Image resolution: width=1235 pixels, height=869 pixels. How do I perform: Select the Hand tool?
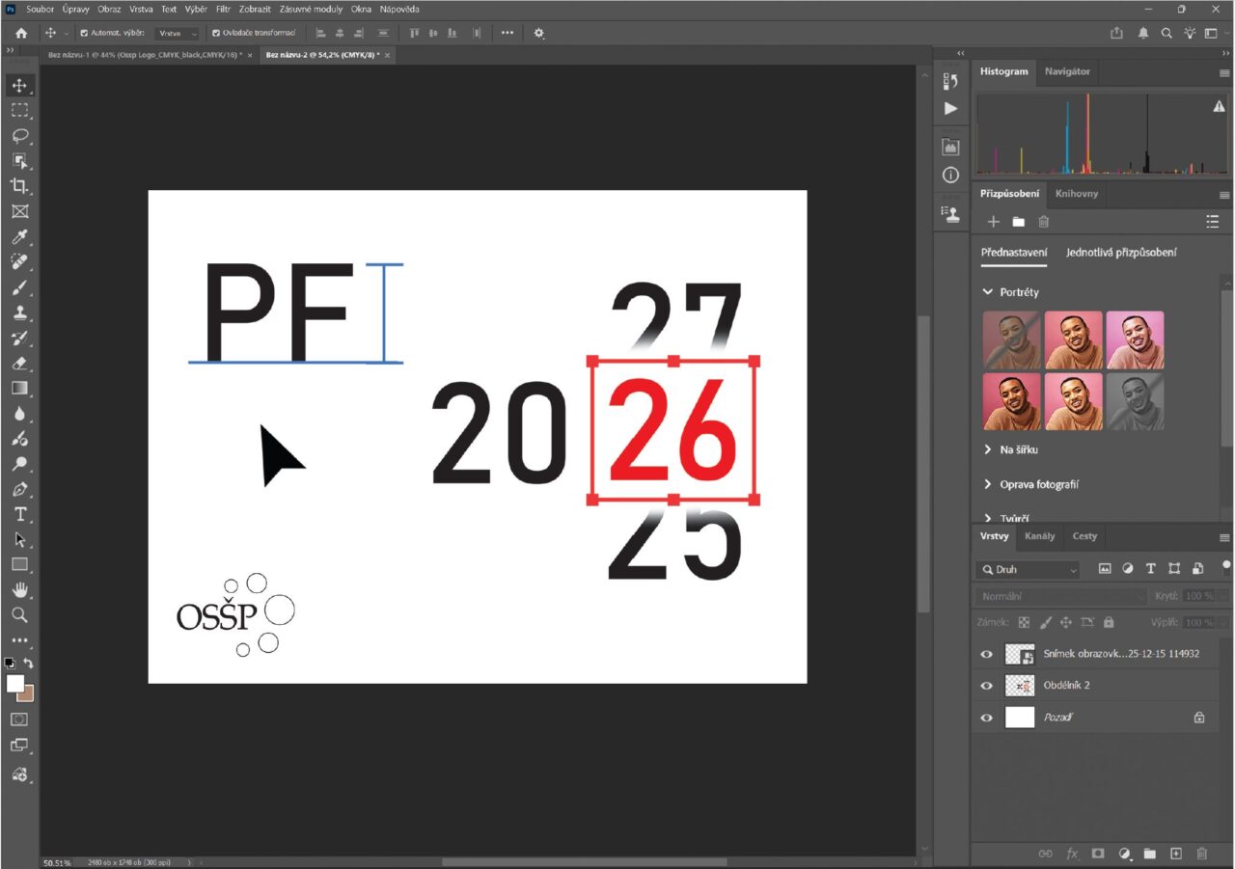tap(19, 589)
